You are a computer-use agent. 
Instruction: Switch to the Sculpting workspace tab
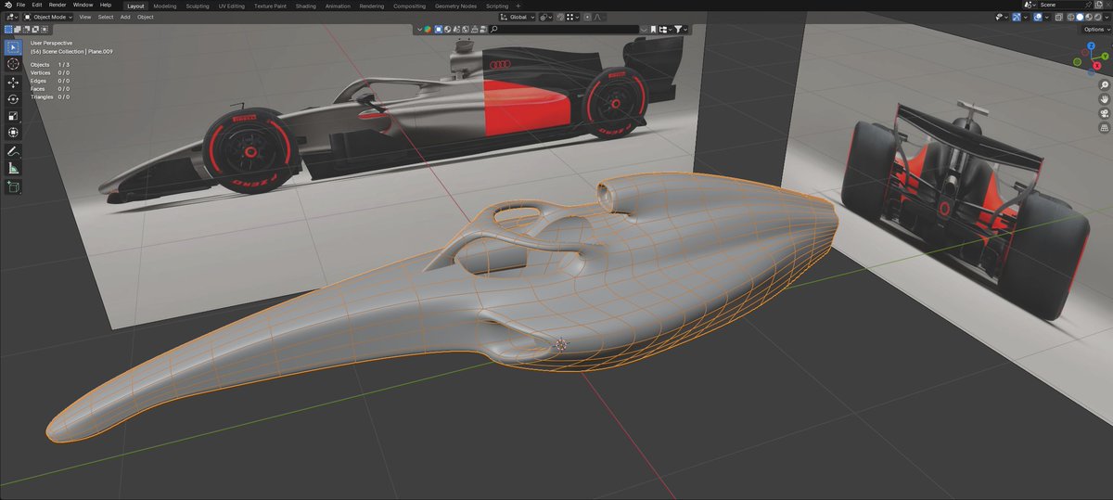(198, 6)
